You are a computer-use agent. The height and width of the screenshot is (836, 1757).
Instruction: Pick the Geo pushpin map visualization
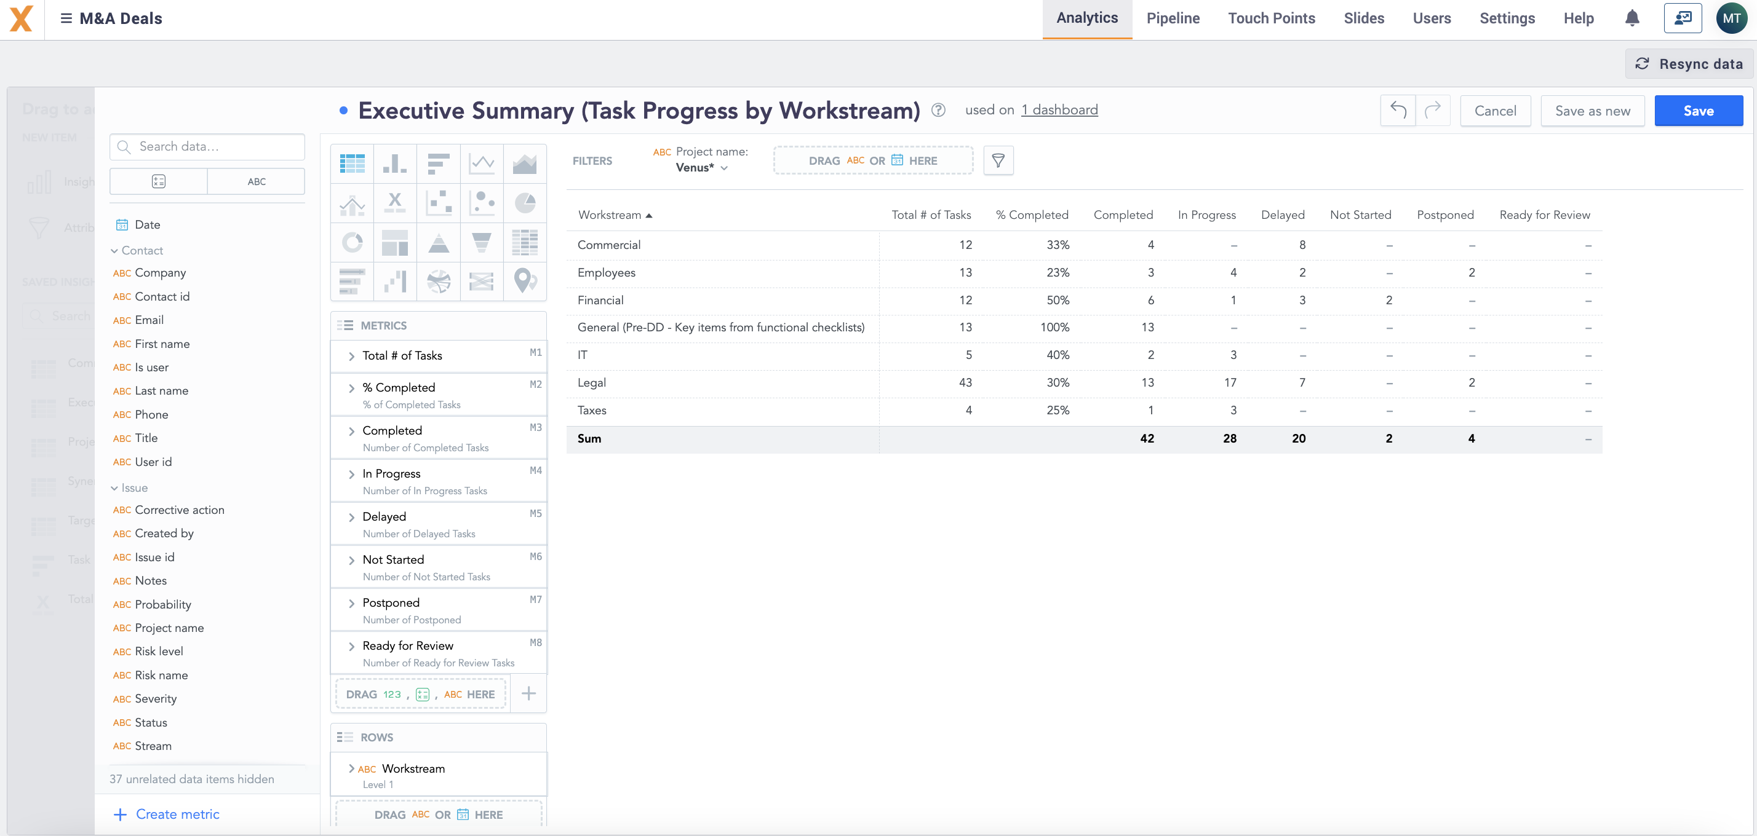click(x=525, y=281)
